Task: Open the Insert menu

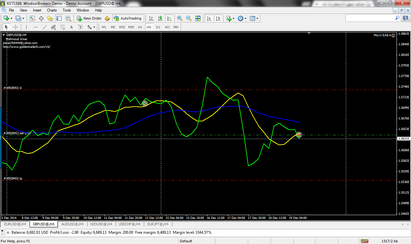Action: (37, 10)
